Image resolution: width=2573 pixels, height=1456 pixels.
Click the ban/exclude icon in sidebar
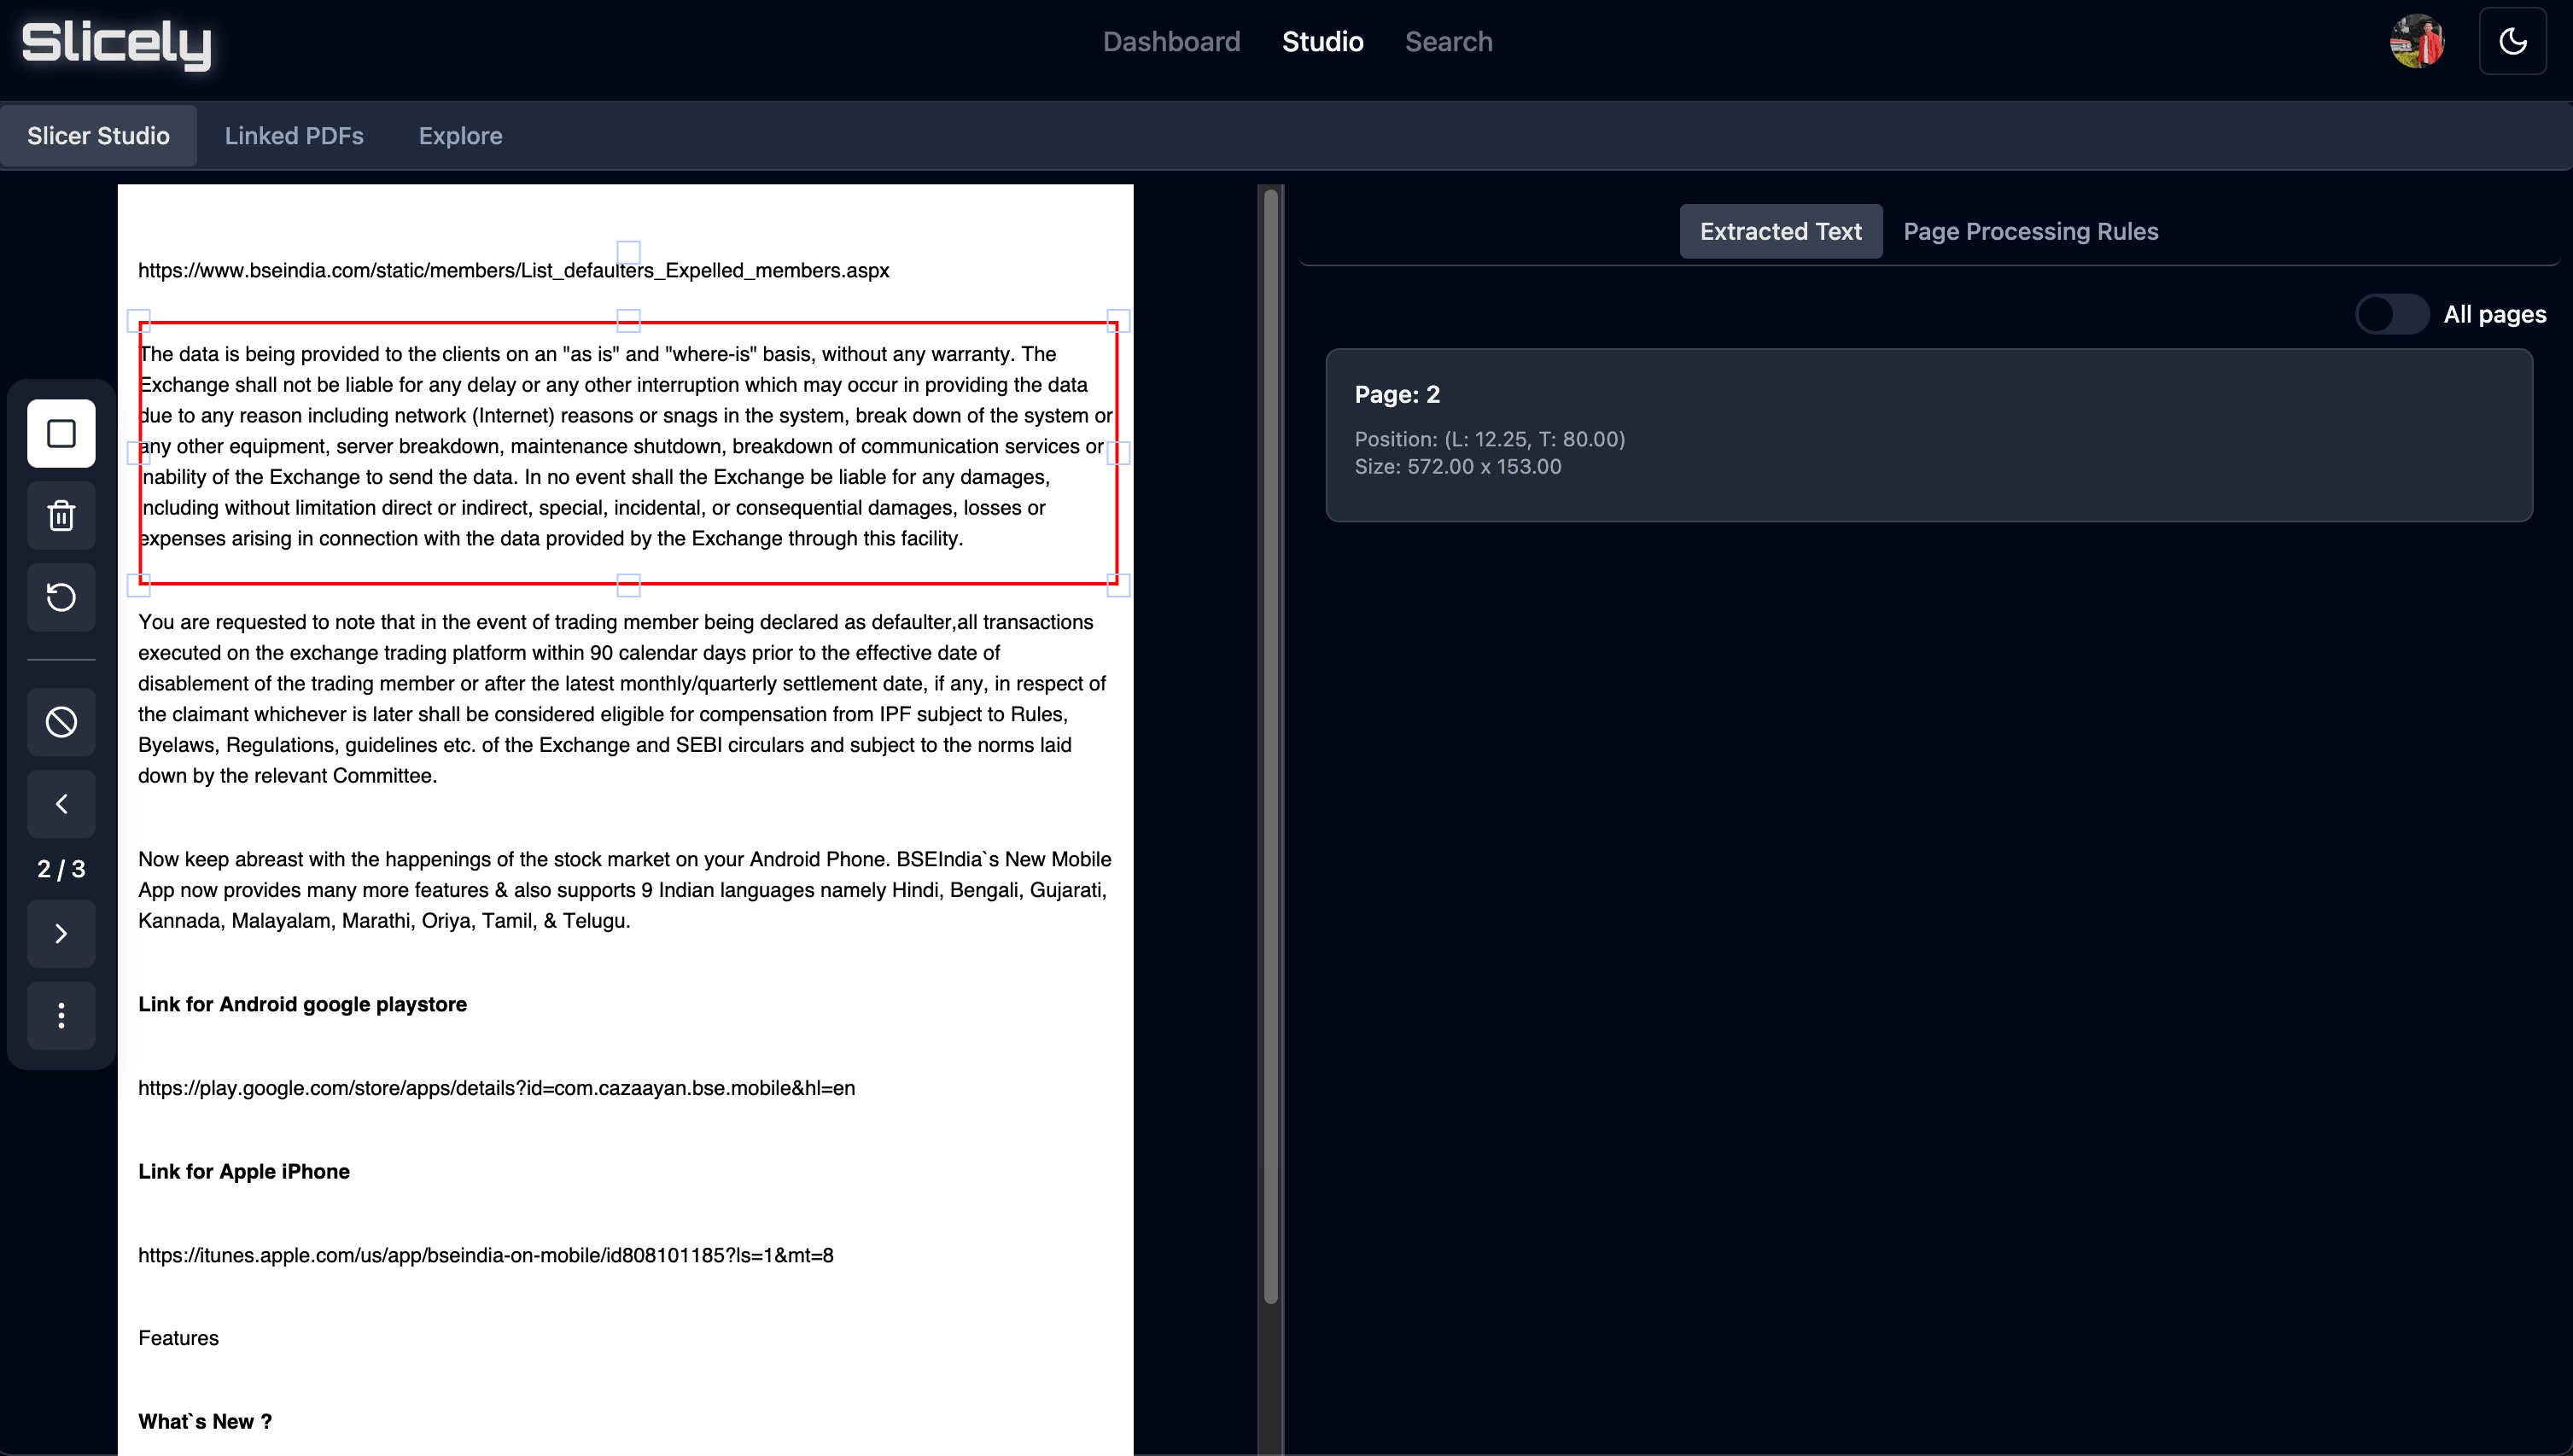click(61, 721)
